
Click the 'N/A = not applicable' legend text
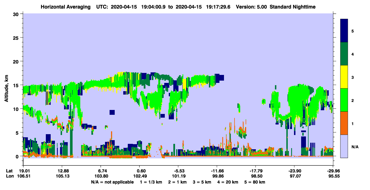(x=112, y=182)
